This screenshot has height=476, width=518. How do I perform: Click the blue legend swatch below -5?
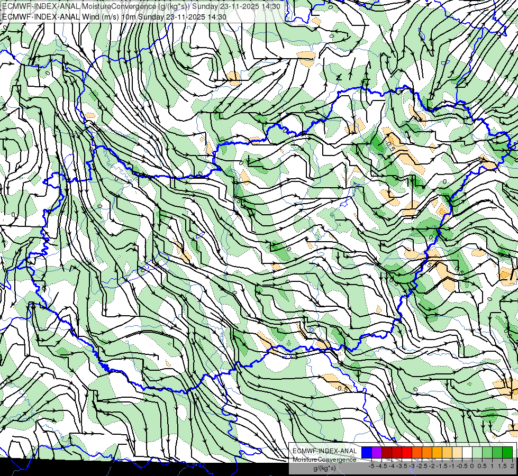coord(367,452)
